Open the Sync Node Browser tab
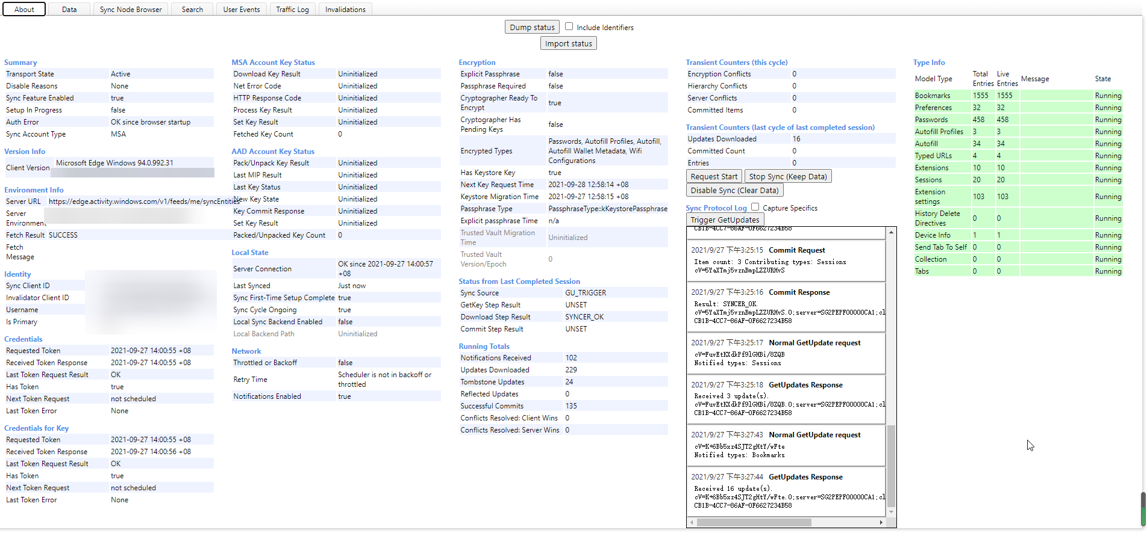Image resolution: width=1147 pixels, height=545 pixels. pyautogui.click(x=130, y=9)
